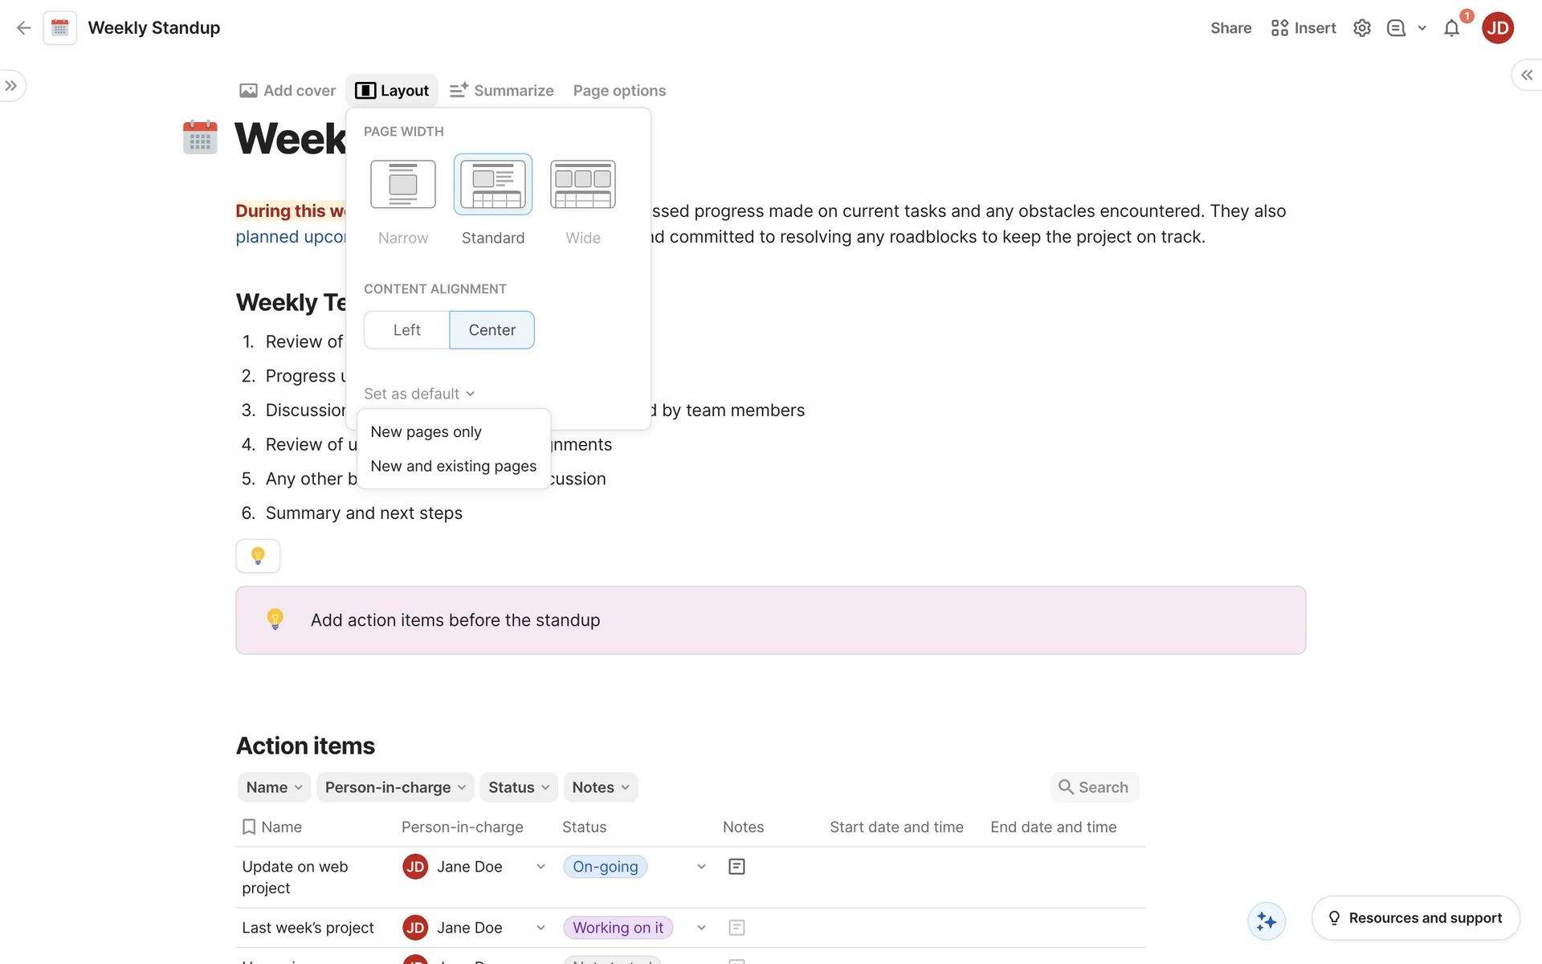Image resolution: width=1542 pixels, height=964 pixels.
Task: Click the AI sparkle assistant button
Action: tap(1267, 921)
